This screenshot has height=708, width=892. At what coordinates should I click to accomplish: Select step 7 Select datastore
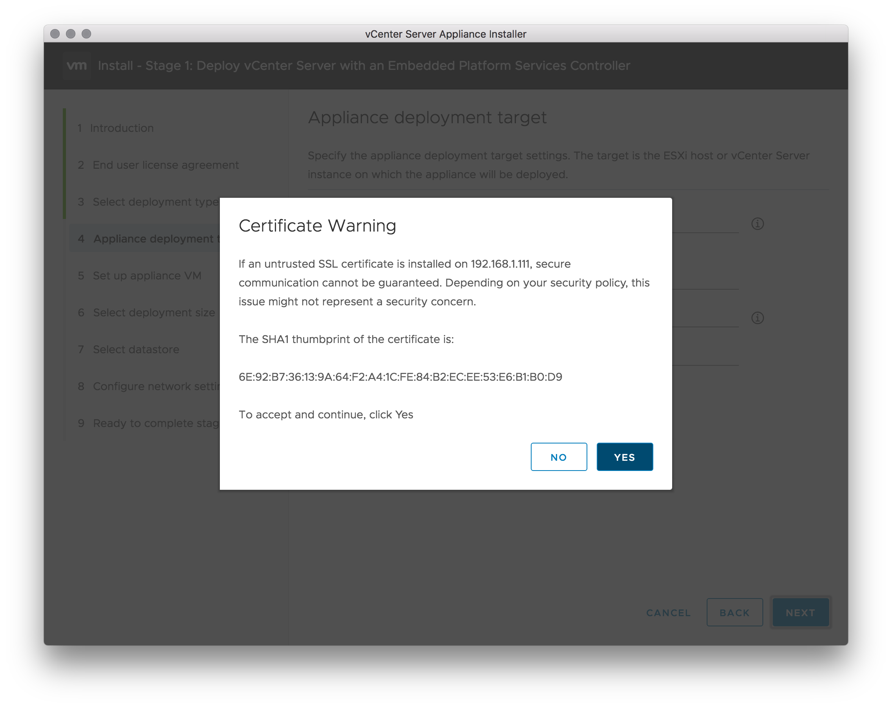click(x=128, y=349)
